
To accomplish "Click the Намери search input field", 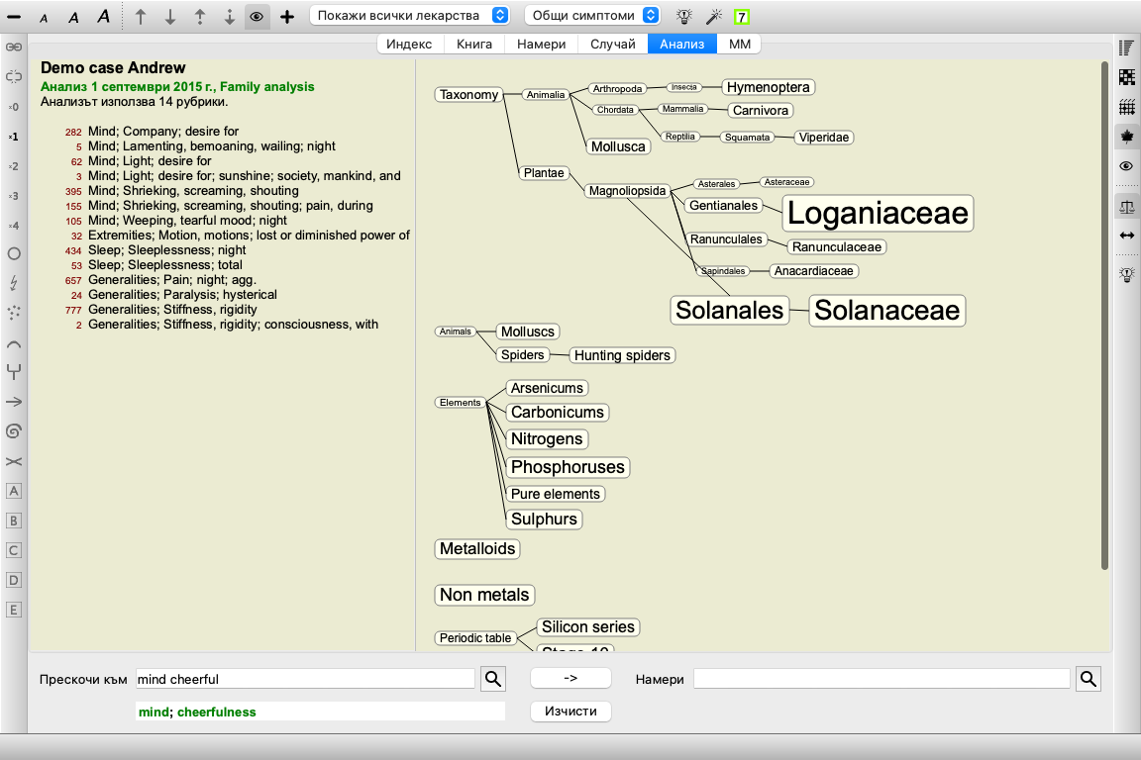I will point(882,679).
